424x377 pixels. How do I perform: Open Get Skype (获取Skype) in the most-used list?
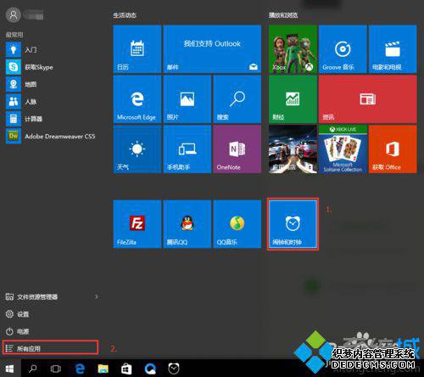pyautogui.click(x=51, y=67)
